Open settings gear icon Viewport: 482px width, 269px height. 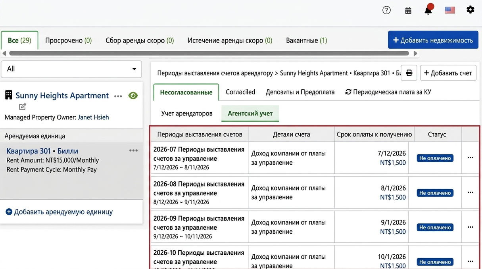pyautogui.click(x=470, y=10)
